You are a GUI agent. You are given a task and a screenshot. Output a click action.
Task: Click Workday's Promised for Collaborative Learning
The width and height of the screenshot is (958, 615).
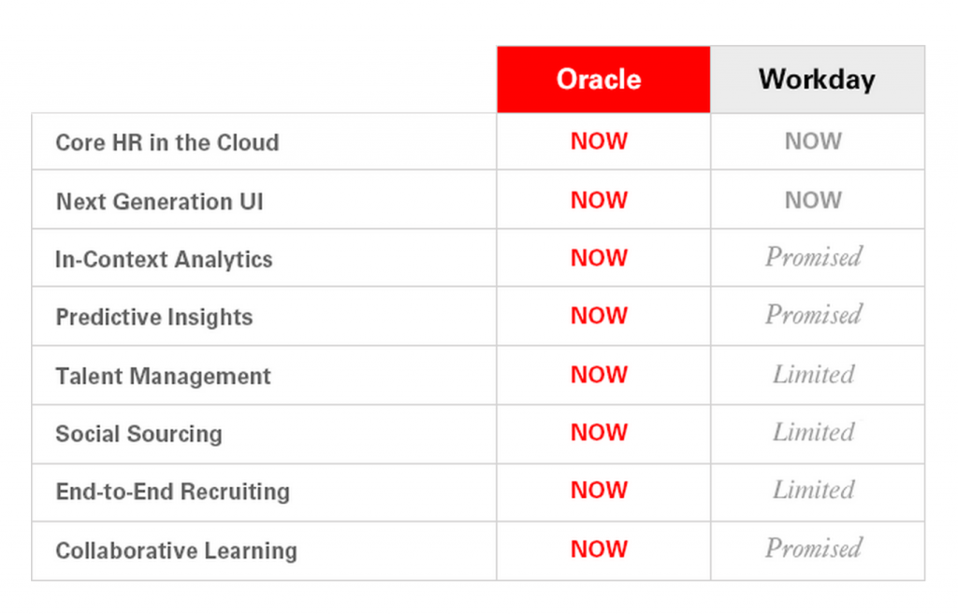point(813,549)
